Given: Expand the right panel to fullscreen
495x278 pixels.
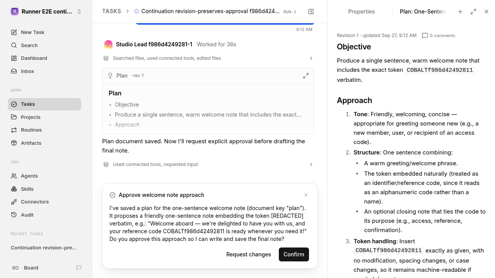Looking at the screenshot, I should (473, 12).
